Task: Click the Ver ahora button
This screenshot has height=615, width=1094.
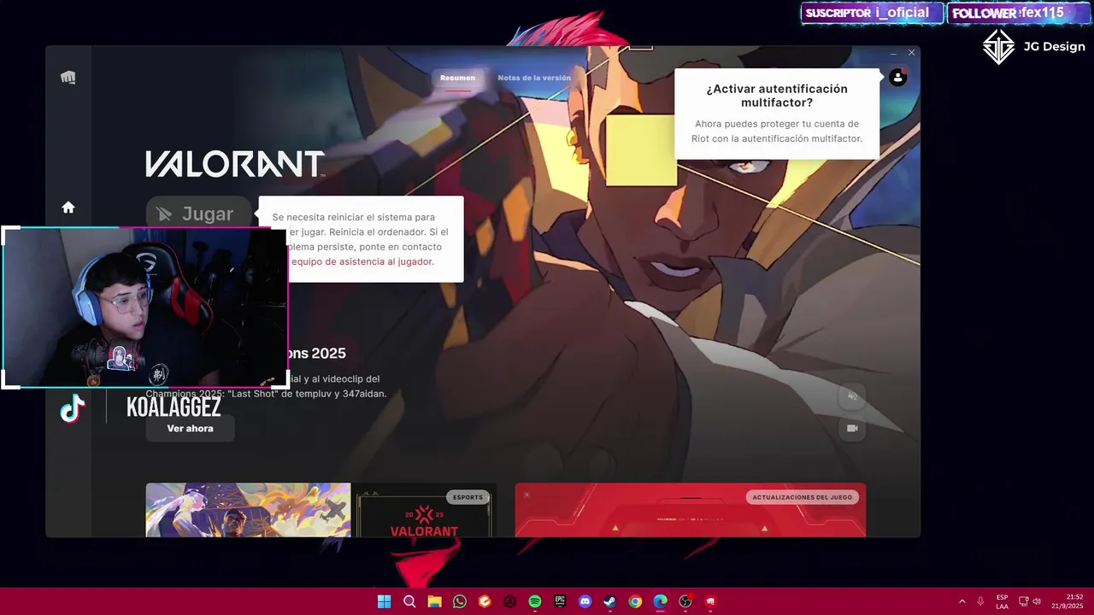Action: (190, 428)
